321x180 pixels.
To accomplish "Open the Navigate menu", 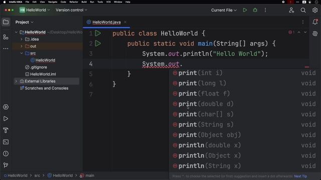I will [x=53, y=2].
